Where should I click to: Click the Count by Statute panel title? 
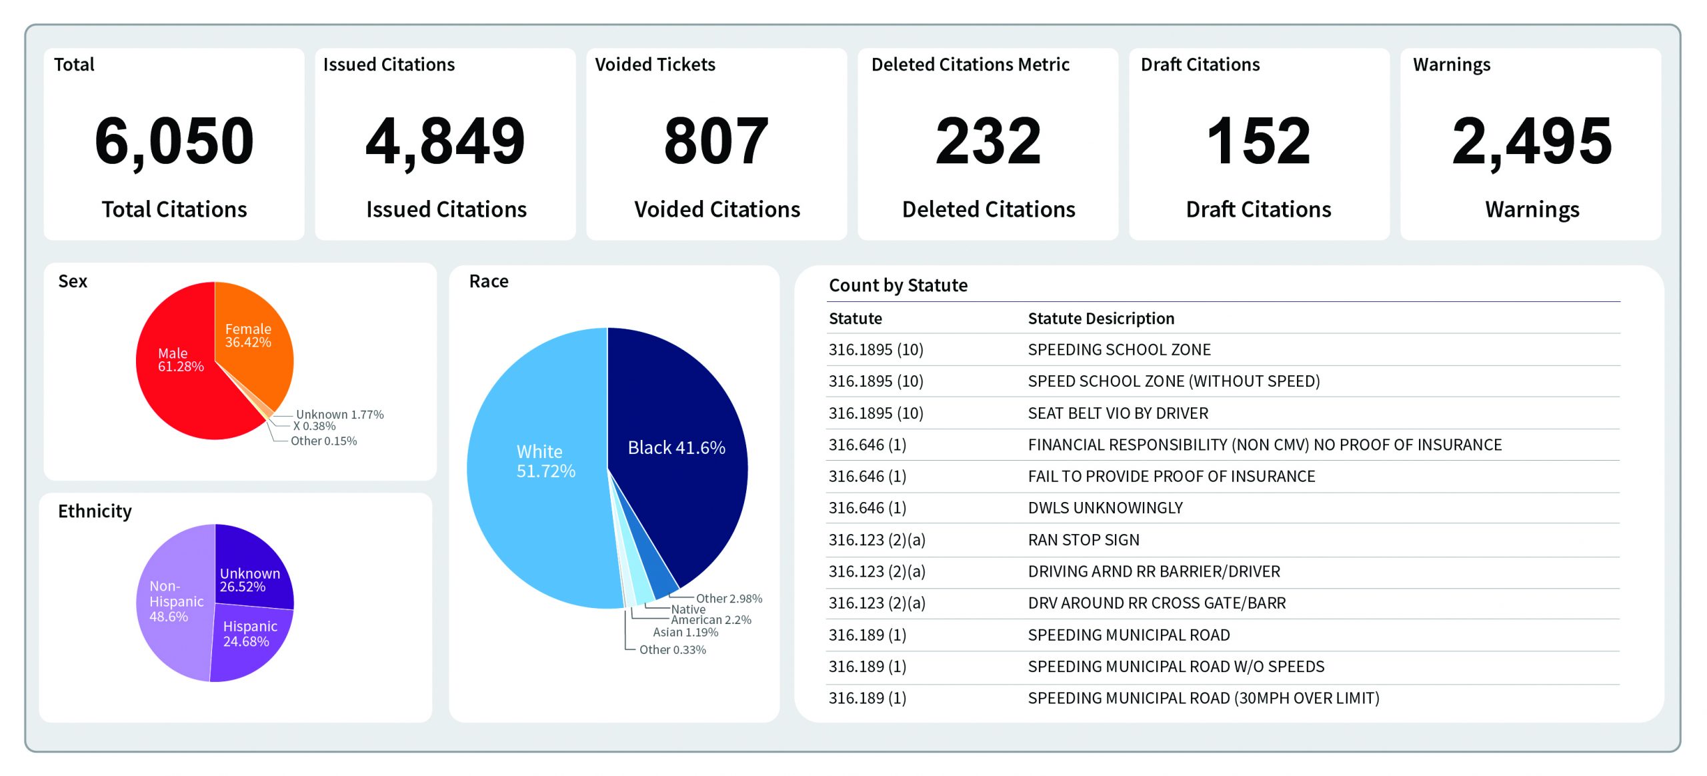click(x=898, y=285)
